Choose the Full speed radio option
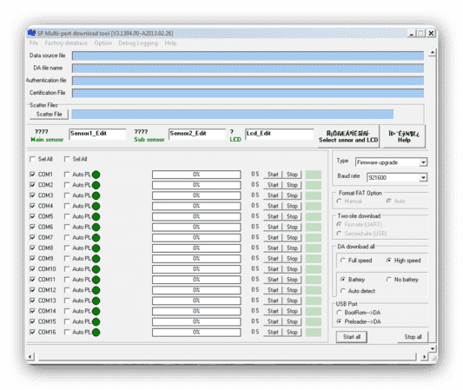Viewport: 463px width, 390px height. pos(343,261)
